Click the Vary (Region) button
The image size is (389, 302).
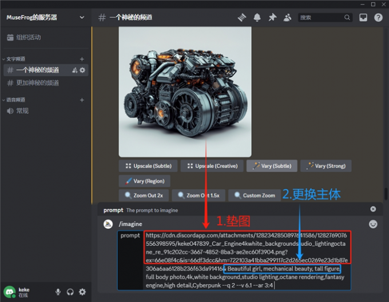[x=144, y=181]
